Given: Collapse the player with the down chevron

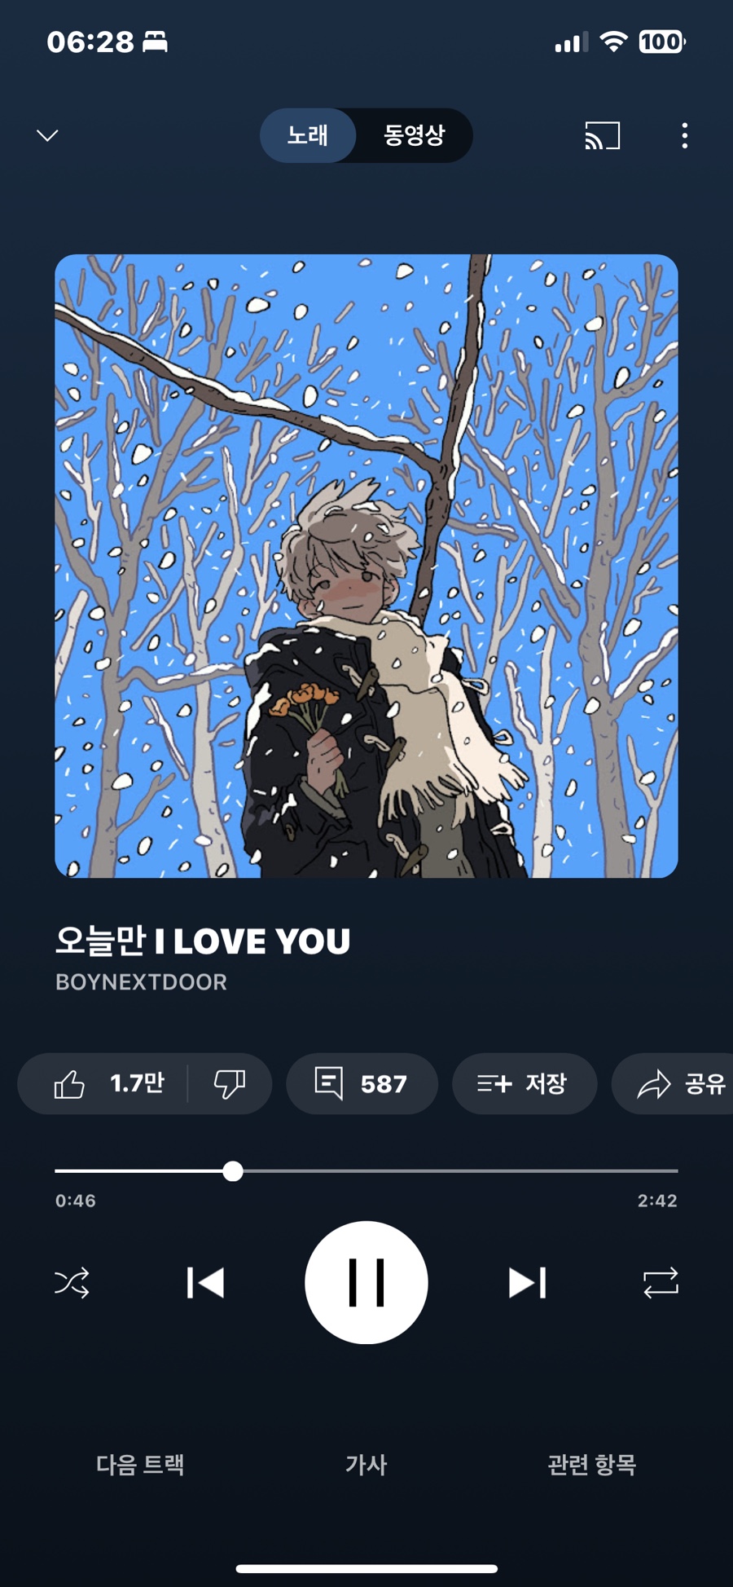Looking at the screenshot, I should [47, 135].
